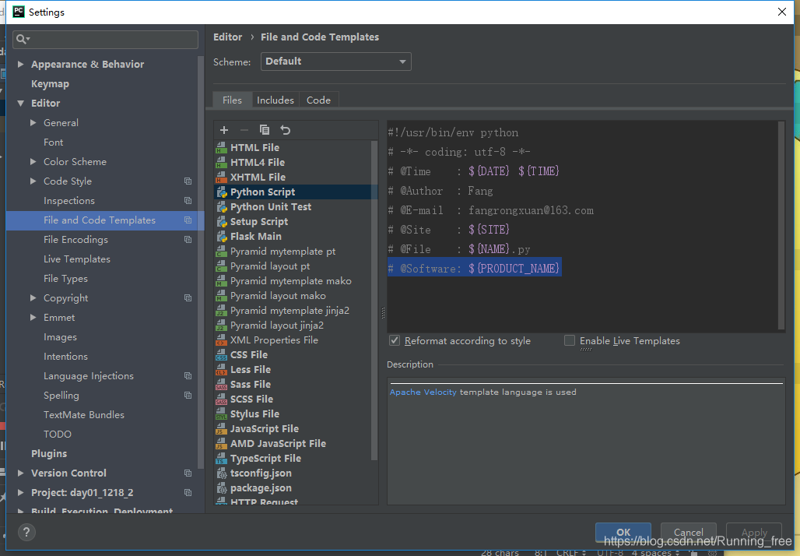800x556 pixels.
Task: Open File Types settings page
Action: point(66,278)
